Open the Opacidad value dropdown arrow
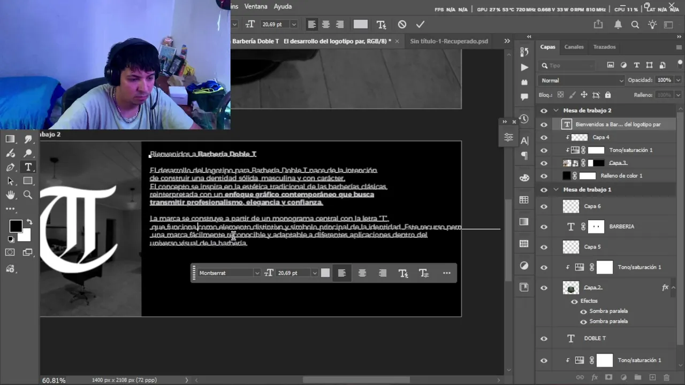 [678, 80]
